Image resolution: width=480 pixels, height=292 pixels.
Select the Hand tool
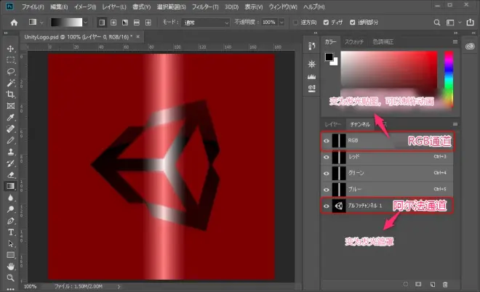[x=11, y=267]
